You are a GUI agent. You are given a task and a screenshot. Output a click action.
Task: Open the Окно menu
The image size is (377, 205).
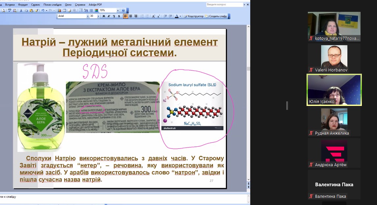pos(68,5)
